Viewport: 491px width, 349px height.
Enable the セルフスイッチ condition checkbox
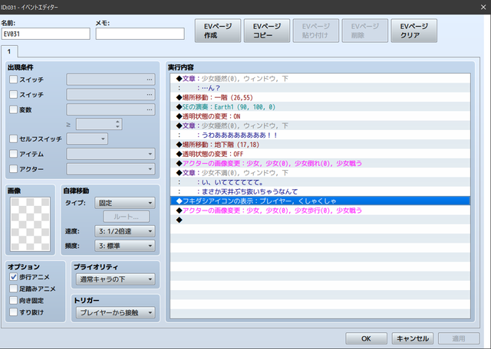pos(13,139)
